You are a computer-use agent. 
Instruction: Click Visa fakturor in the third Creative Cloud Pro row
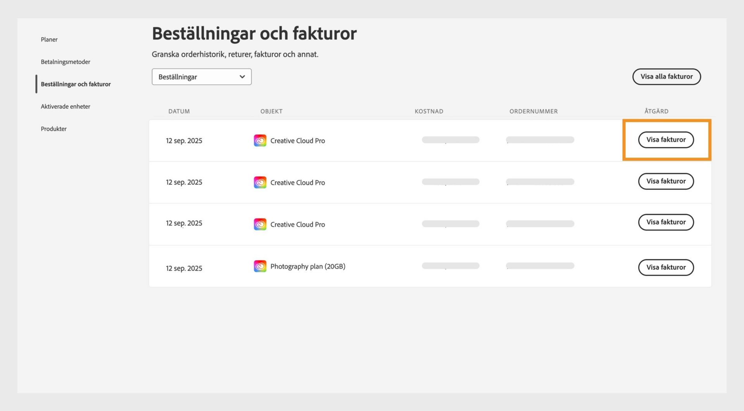(x=666, y=222)
